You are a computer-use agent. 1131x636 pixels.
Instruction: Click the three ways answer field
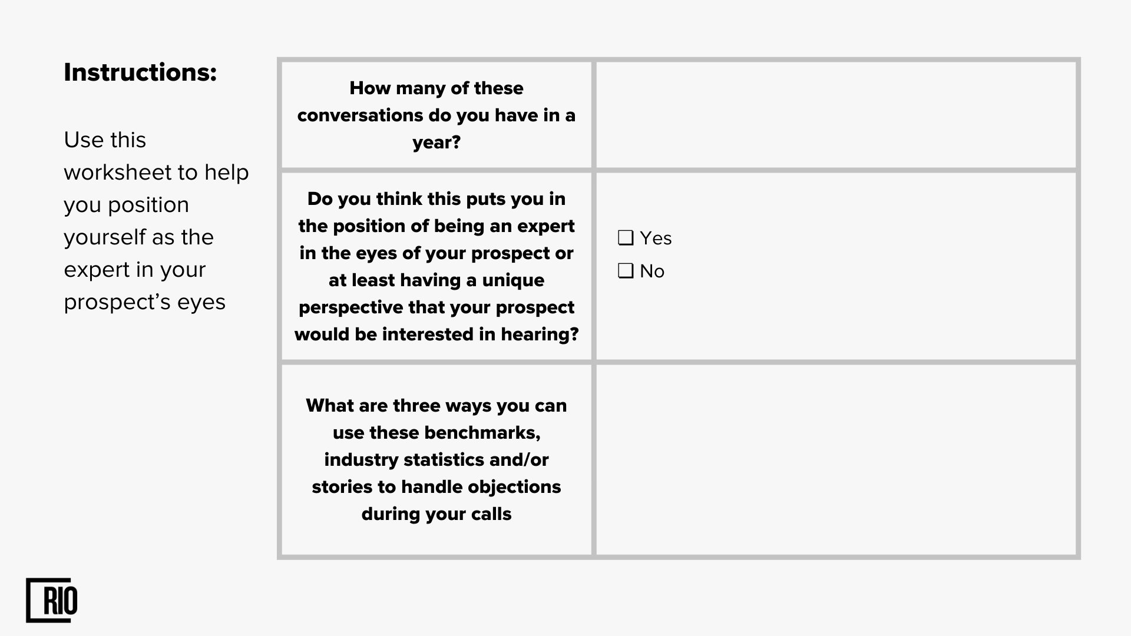tap(836, 459)
